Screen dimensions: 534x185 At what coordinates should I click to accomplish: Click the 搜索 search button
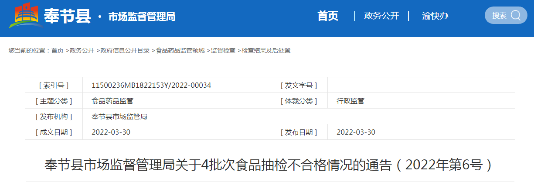coord(506,15)
